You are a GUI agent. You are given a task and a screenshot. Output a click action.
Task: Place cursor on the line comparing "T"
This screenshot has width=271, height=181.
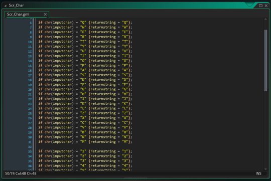coord(85,42)
